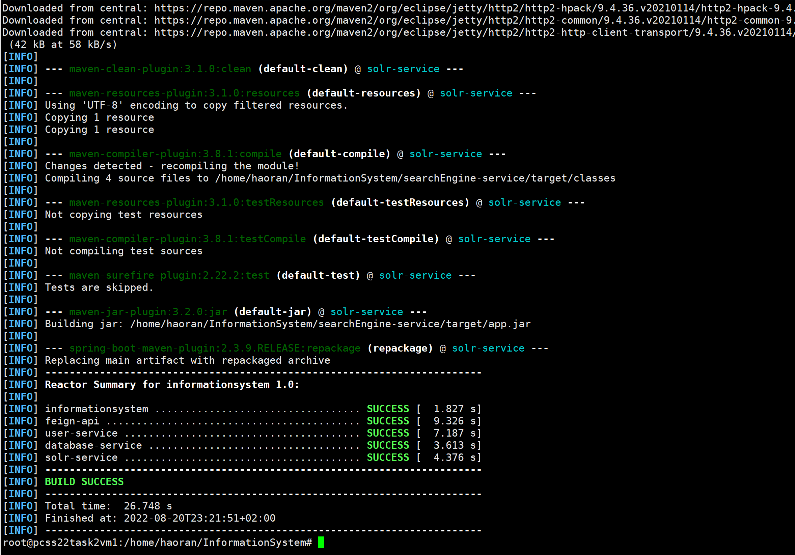Screen dimensions: 795x555
Task: Click the BUILD SUCCESS text
Action: 84,481
